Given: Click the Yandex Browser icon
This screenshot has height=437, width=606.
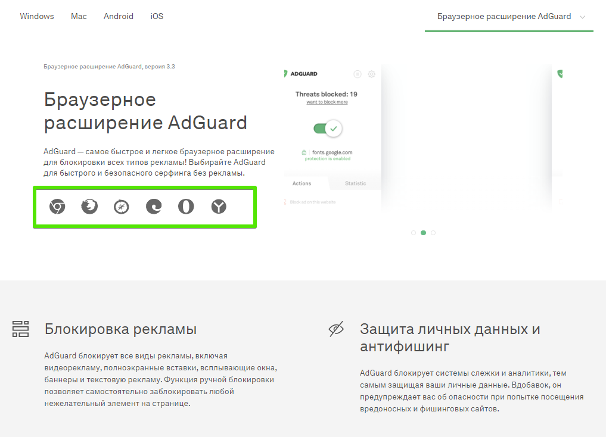Looking at the screenshot, I should pos(219,207).
